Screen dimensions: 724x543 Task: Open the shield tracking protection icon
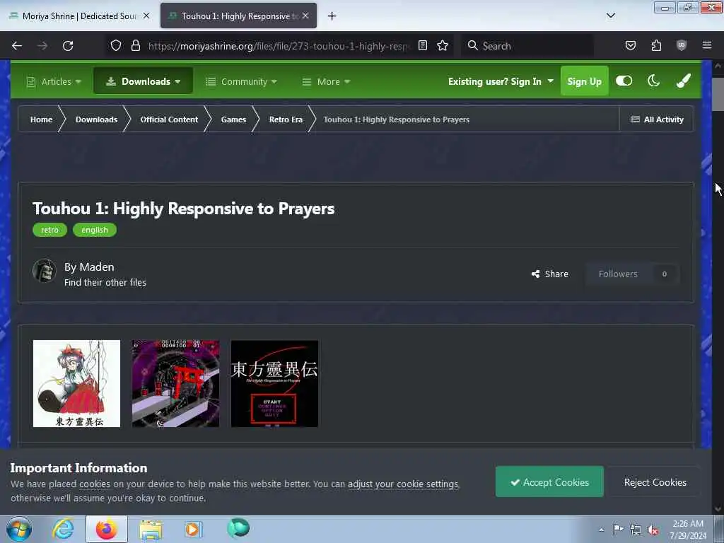(x=116, y=45)
